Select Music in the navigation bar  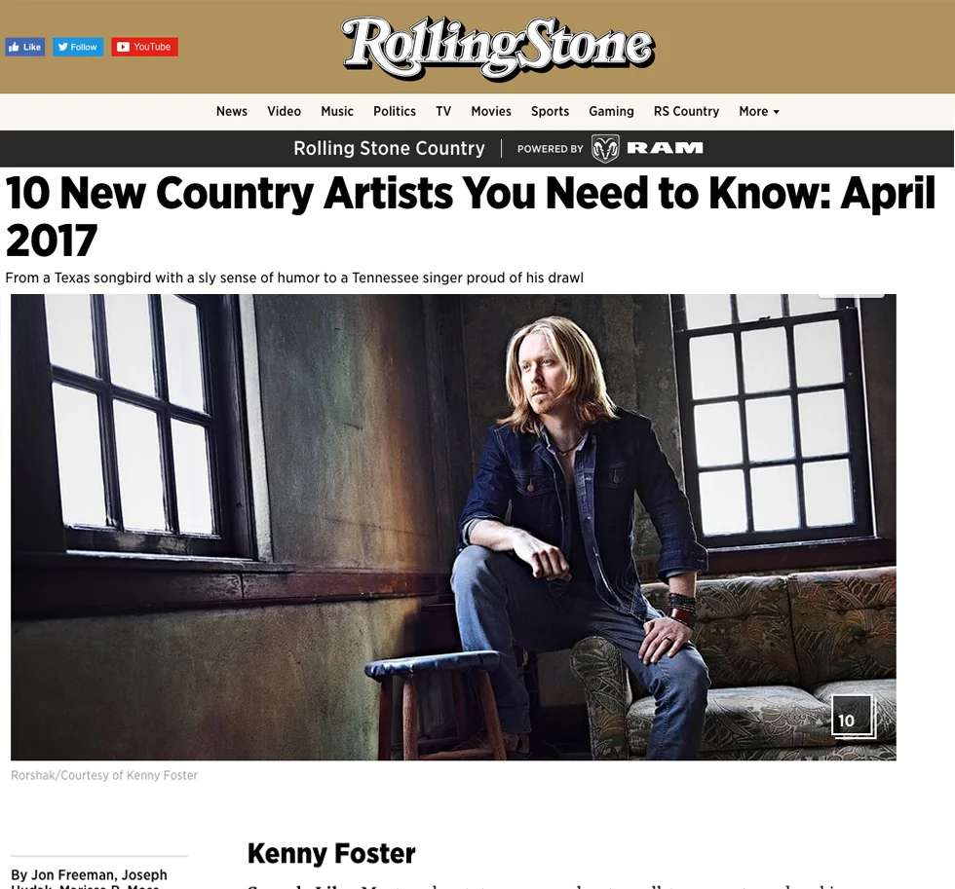(337, 111)
